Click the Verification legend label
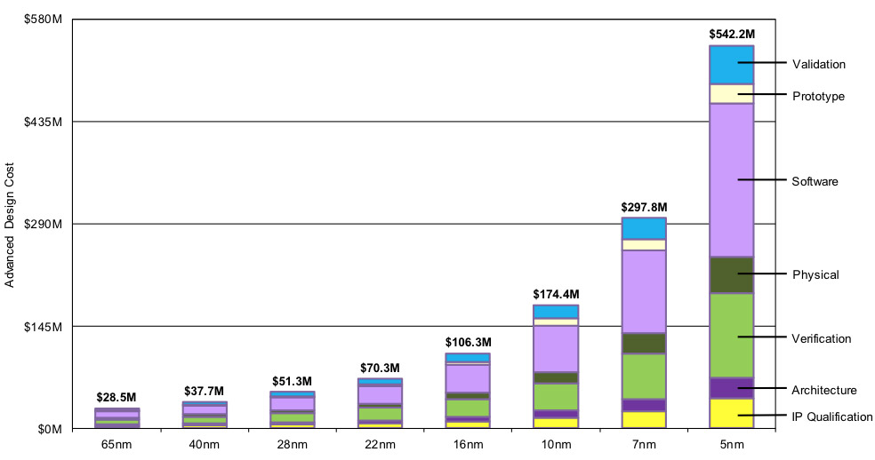The width and height of the screenshot is (875, 460). pos(821,338)
